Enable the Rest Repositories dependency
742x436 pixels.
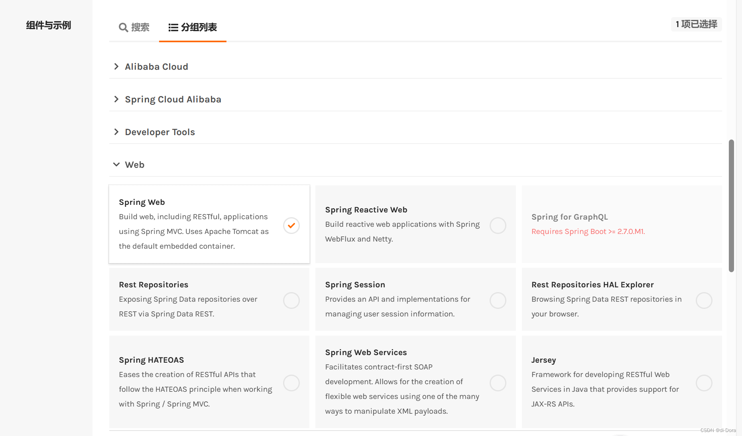pyautogui.click(x=291, y=300)
